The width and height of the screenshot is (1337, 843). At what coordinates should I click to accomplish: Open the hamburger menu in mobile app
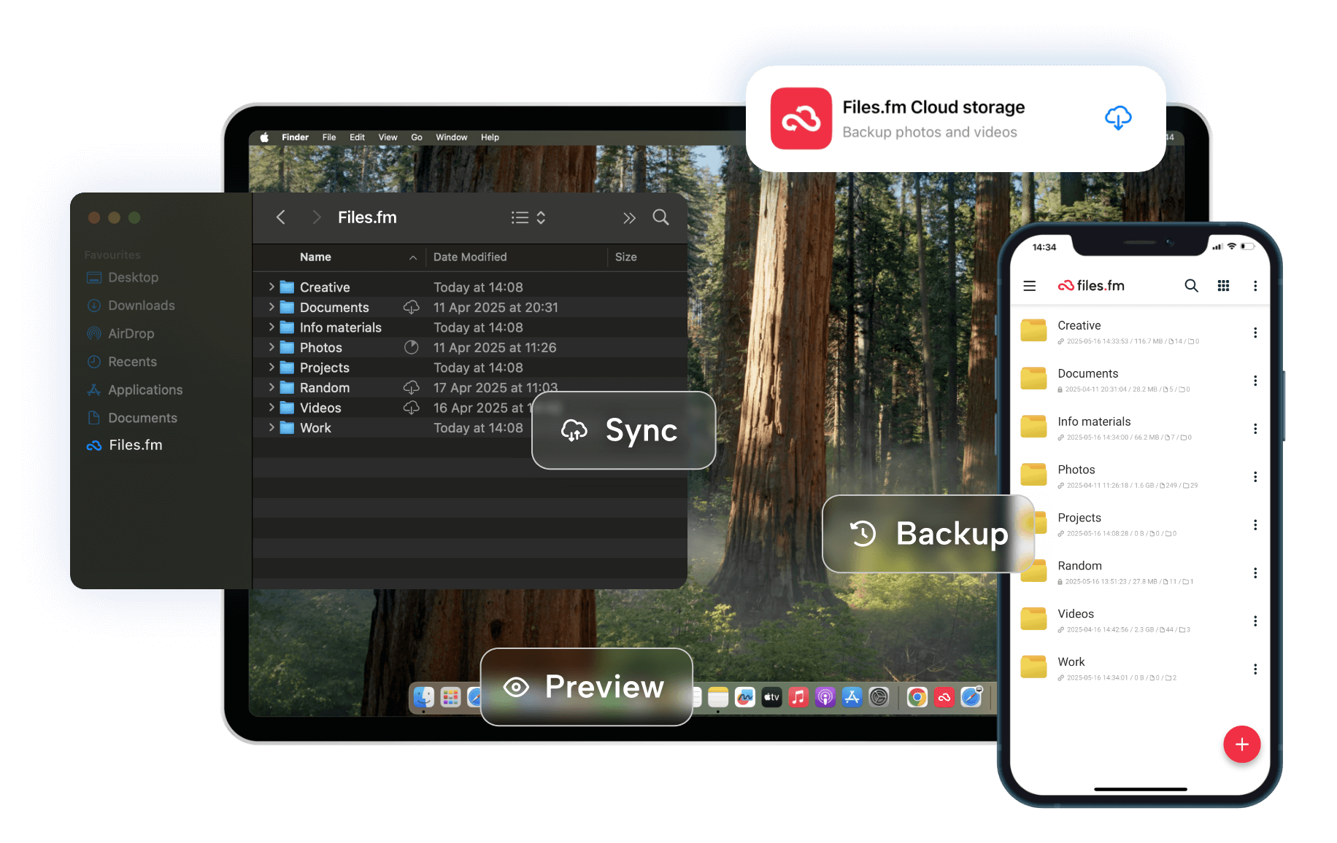[x=1029, y=286]
